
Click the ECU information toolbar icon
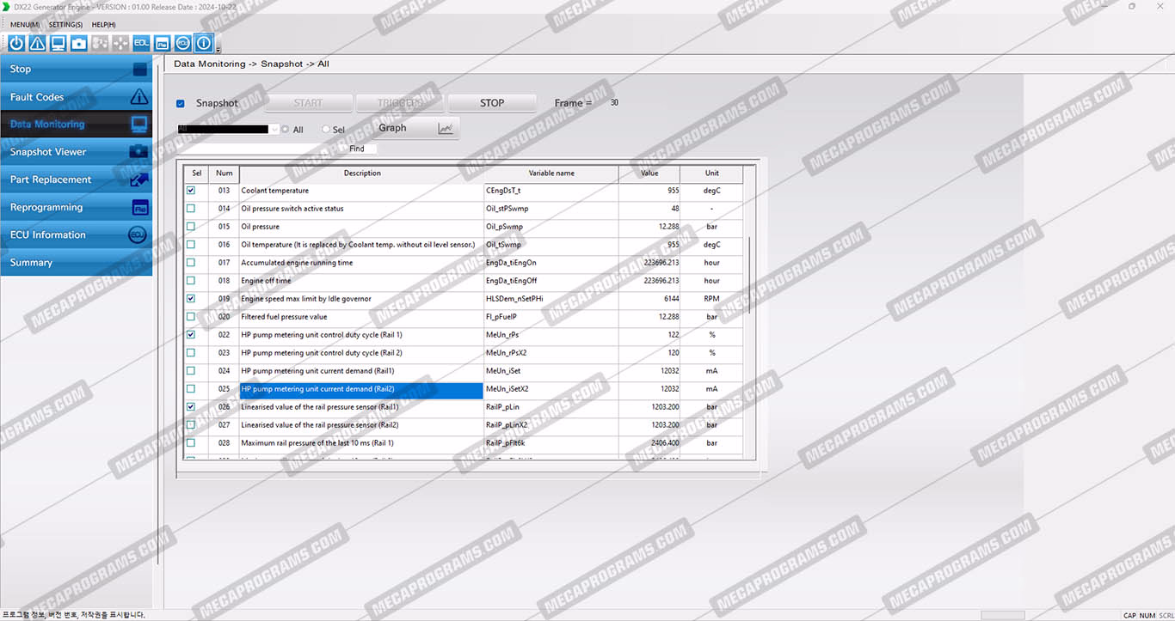click(x=183, y=43)
